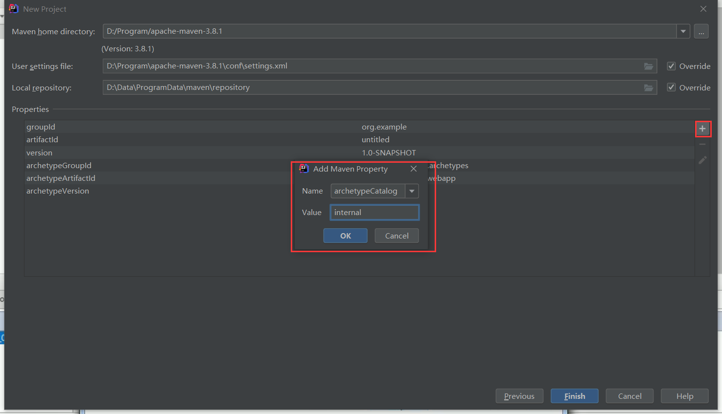Select the artifactId property row
Image resolution: width=722 pixels, height=414 pixels.
click(359, 139)
